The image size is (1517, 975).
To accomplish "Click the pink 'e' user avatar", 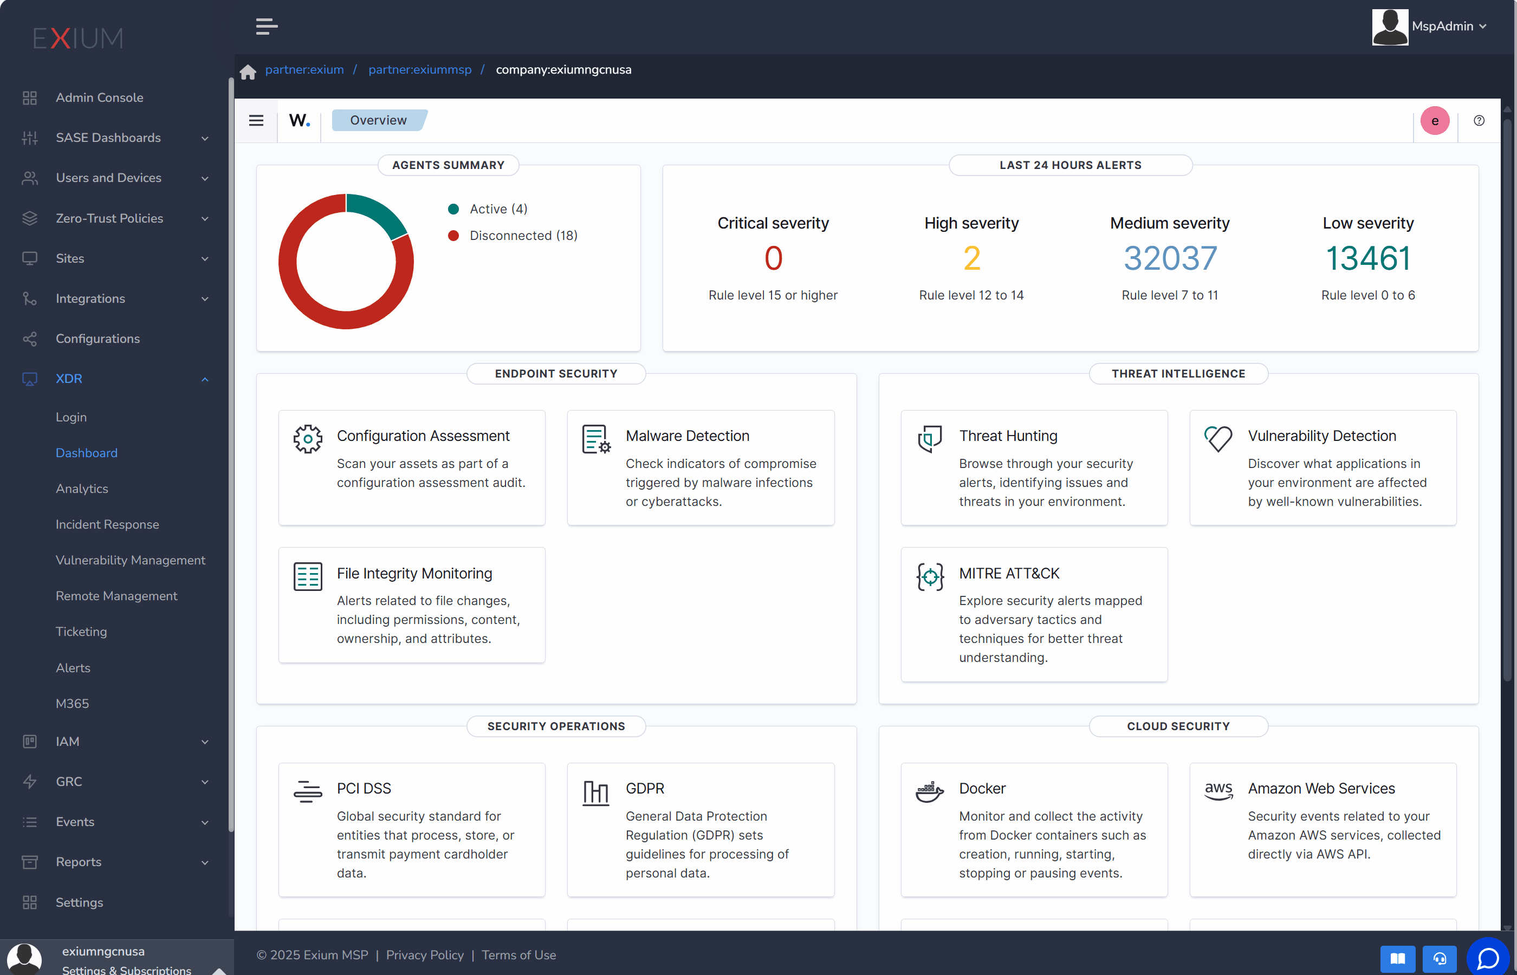I will 1434,120.
